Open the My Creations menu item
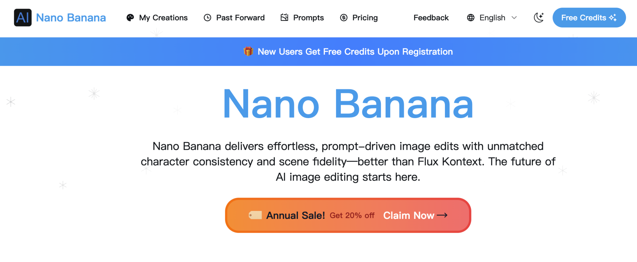637x262 pixels. [163, 18]
